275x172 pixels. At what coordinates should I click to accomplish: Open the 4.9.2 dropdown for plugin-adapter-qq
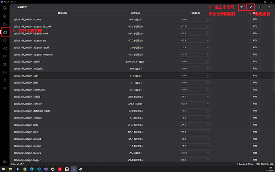click(x=195, y=40)
